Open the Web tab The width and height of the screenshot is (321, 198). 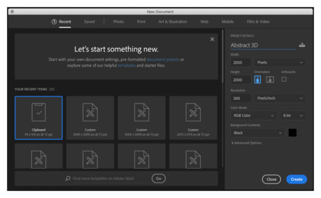(204, 22)
